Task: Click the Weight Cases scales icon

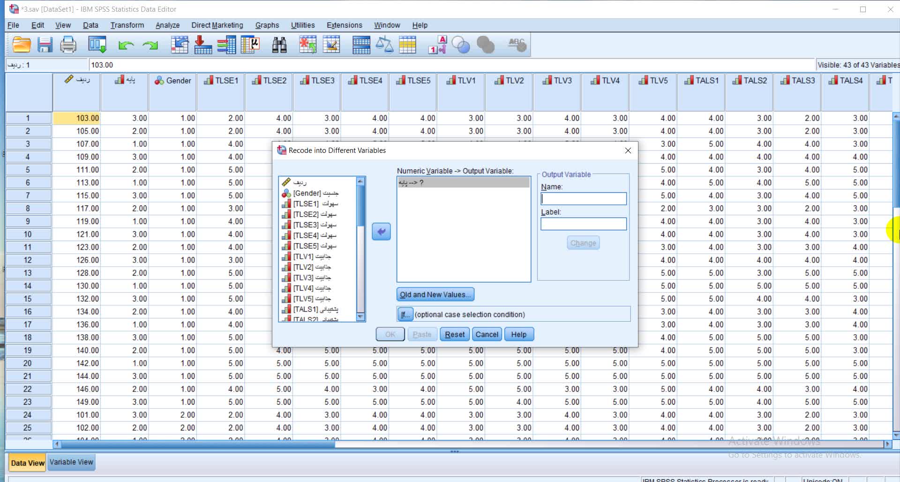Action: [x=384, y=45]
